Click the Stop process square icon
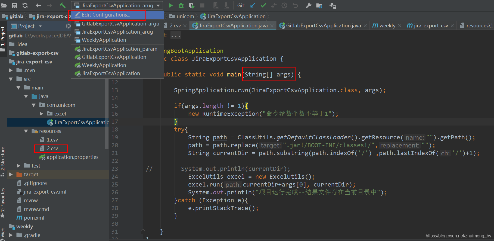This screenshot has height=241, width=494. coord(202,5)
